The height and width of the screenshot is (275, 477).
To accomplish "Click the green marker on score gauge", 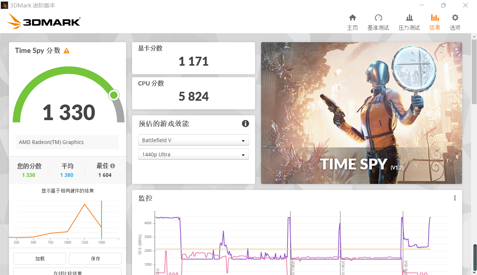I will click(114, 95).
